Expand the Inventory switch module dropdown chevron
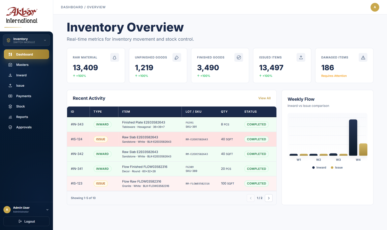The width and height of the screenshot is (387, 230). [x=45, y=40]
